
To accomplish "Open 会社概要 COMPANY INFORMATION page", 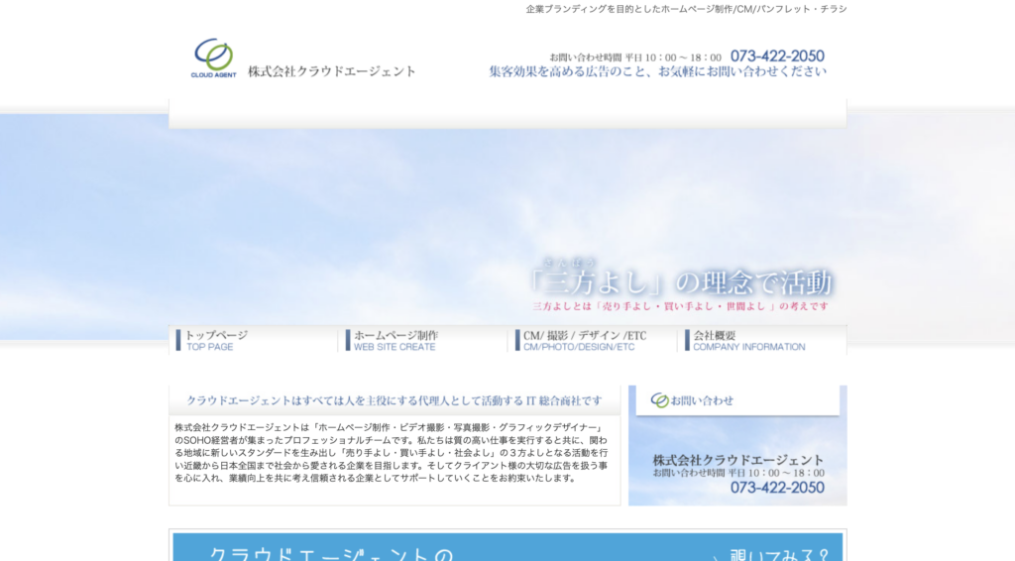I will point(748,341).
